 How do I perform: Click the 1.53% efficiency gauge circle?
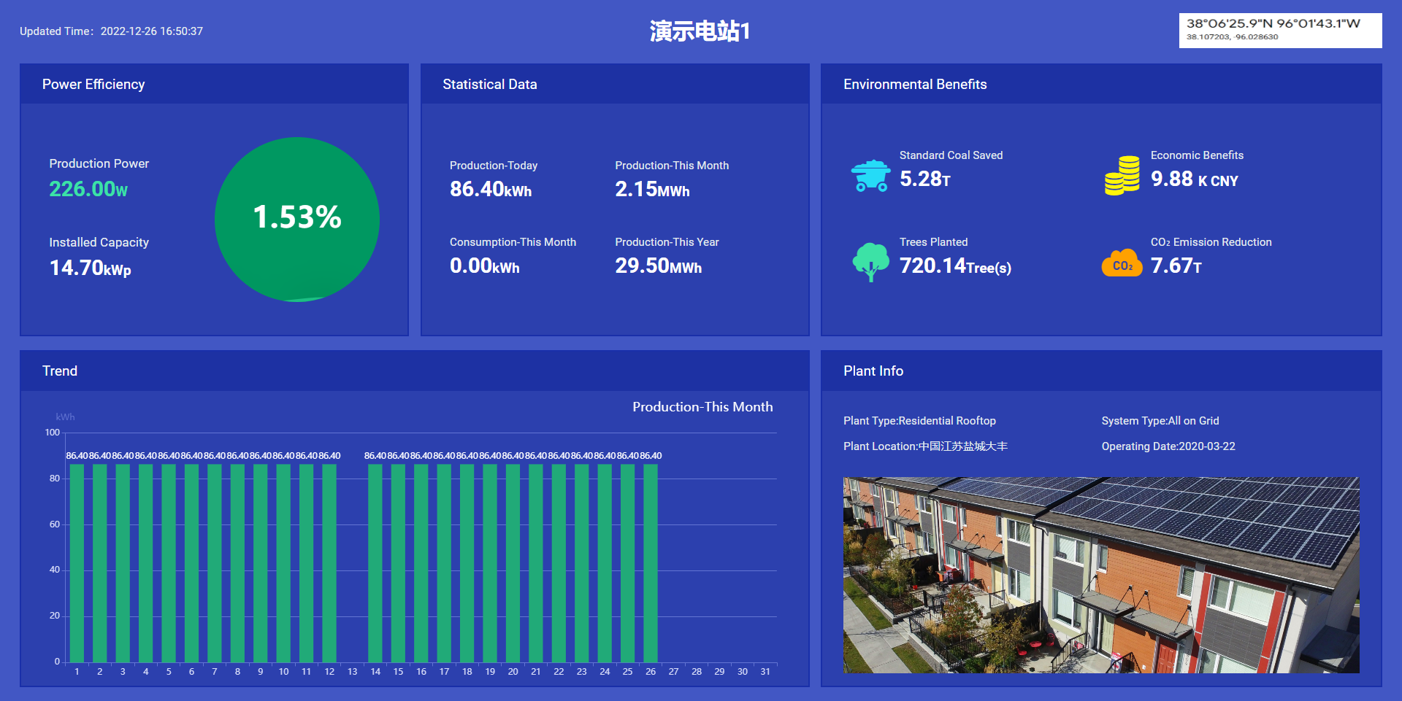(x=297, y=220)
